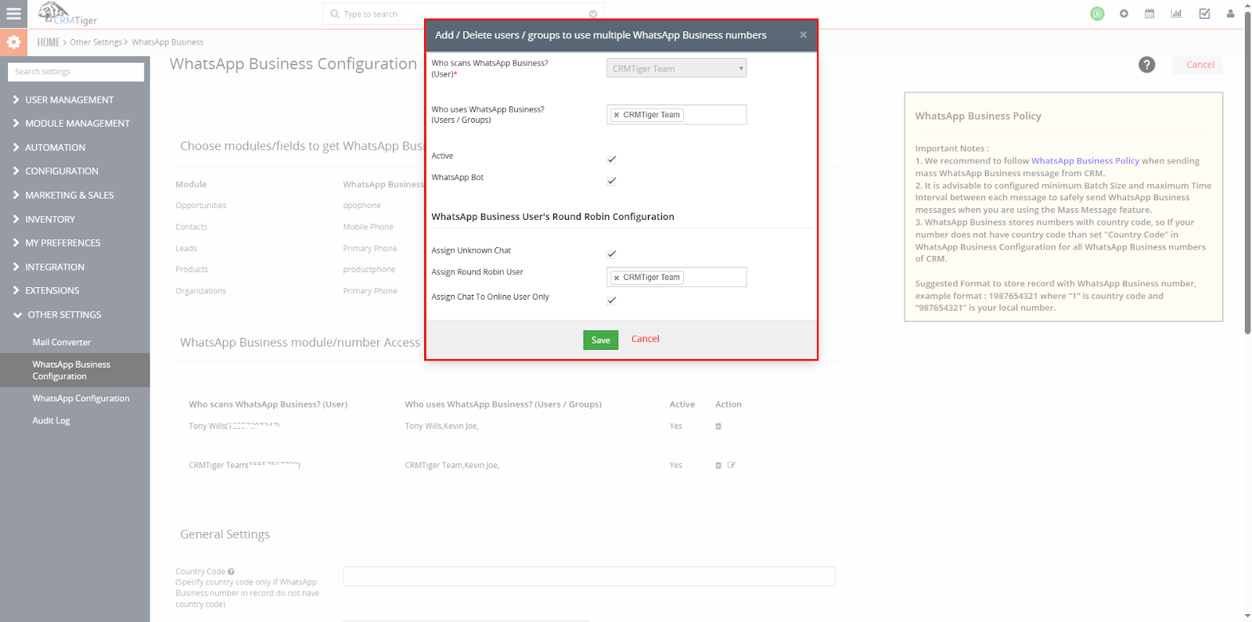
Task: Click the help question mark icon
Action: pos(1146,65)
